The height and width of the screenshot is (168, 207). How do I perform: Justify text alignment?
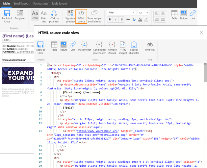click(x=163, y=19)
